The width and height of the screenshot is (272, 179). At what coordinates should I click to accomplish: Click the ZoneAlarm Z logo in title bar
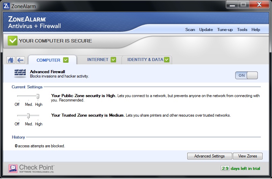(6, 6)
